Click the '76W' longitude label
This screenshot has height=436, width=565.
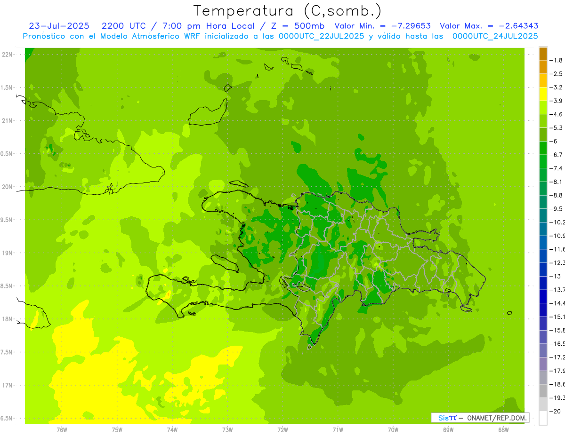pos(62,430)
